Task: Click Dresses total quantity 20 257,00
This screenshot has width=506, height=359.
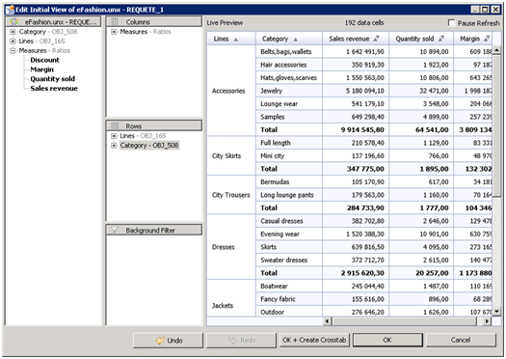Action: point(421,273)
